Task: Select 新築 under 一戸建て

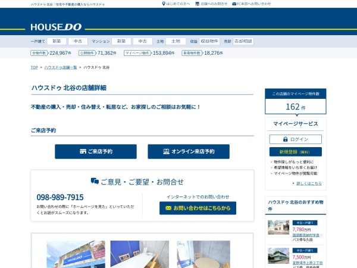Action: coord(57,41)
